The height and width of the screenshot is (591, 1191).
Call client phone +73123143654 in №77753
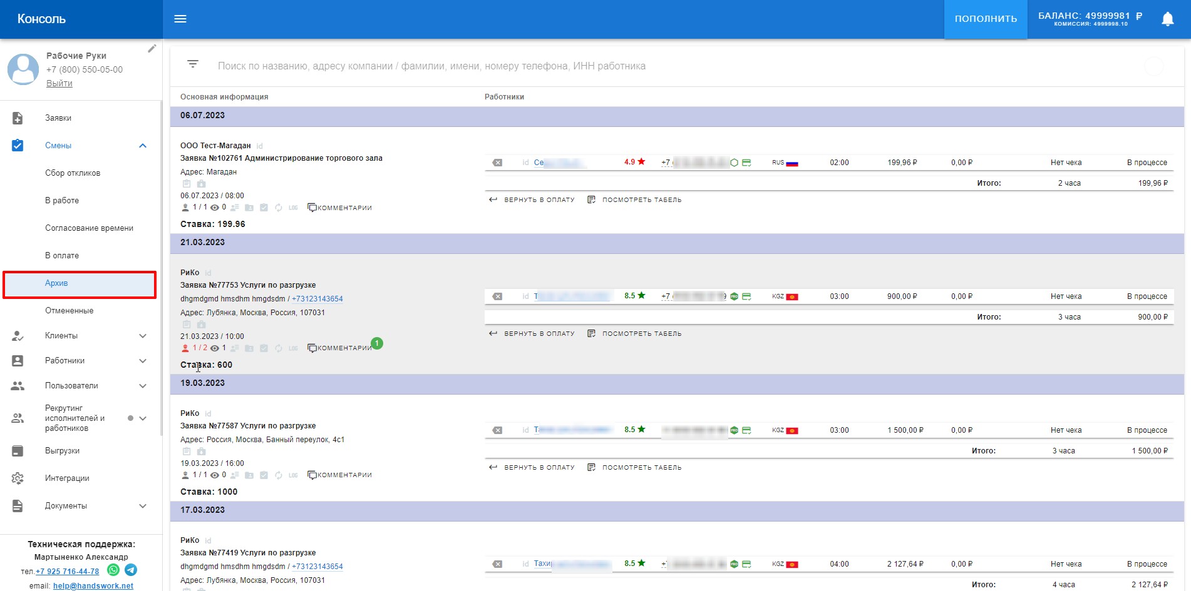(317, 299)
